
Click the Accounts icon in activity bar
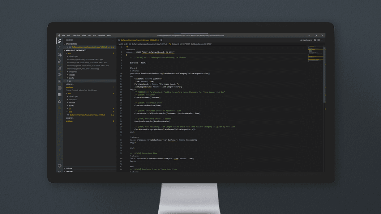click(x=60, y=166)
